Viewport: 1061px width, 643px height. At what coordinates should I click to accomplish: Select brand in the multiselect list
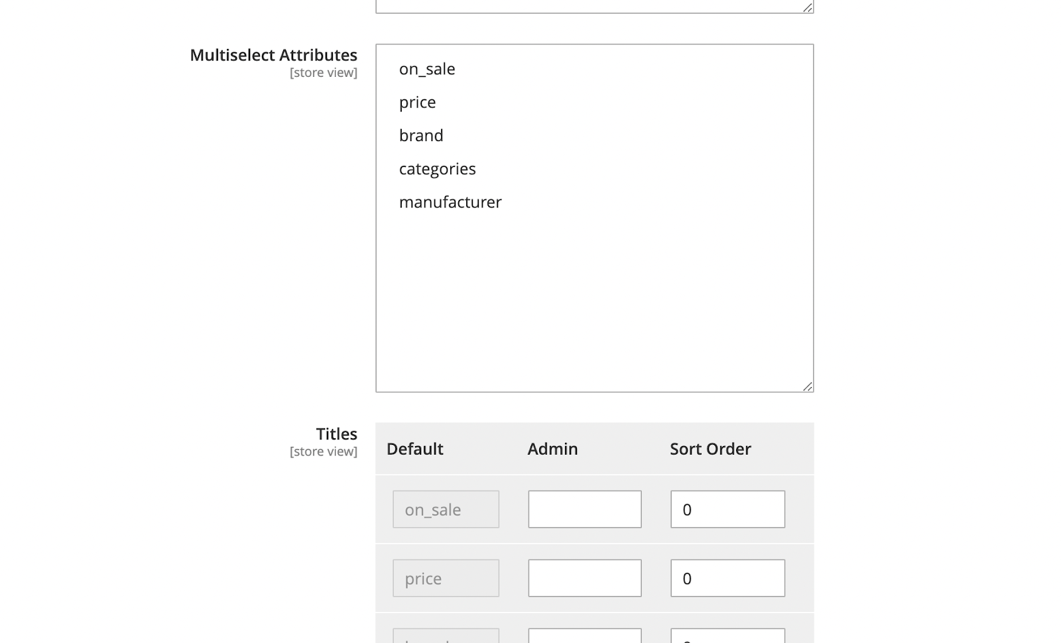pyautogui.click(x=421, y=135)
